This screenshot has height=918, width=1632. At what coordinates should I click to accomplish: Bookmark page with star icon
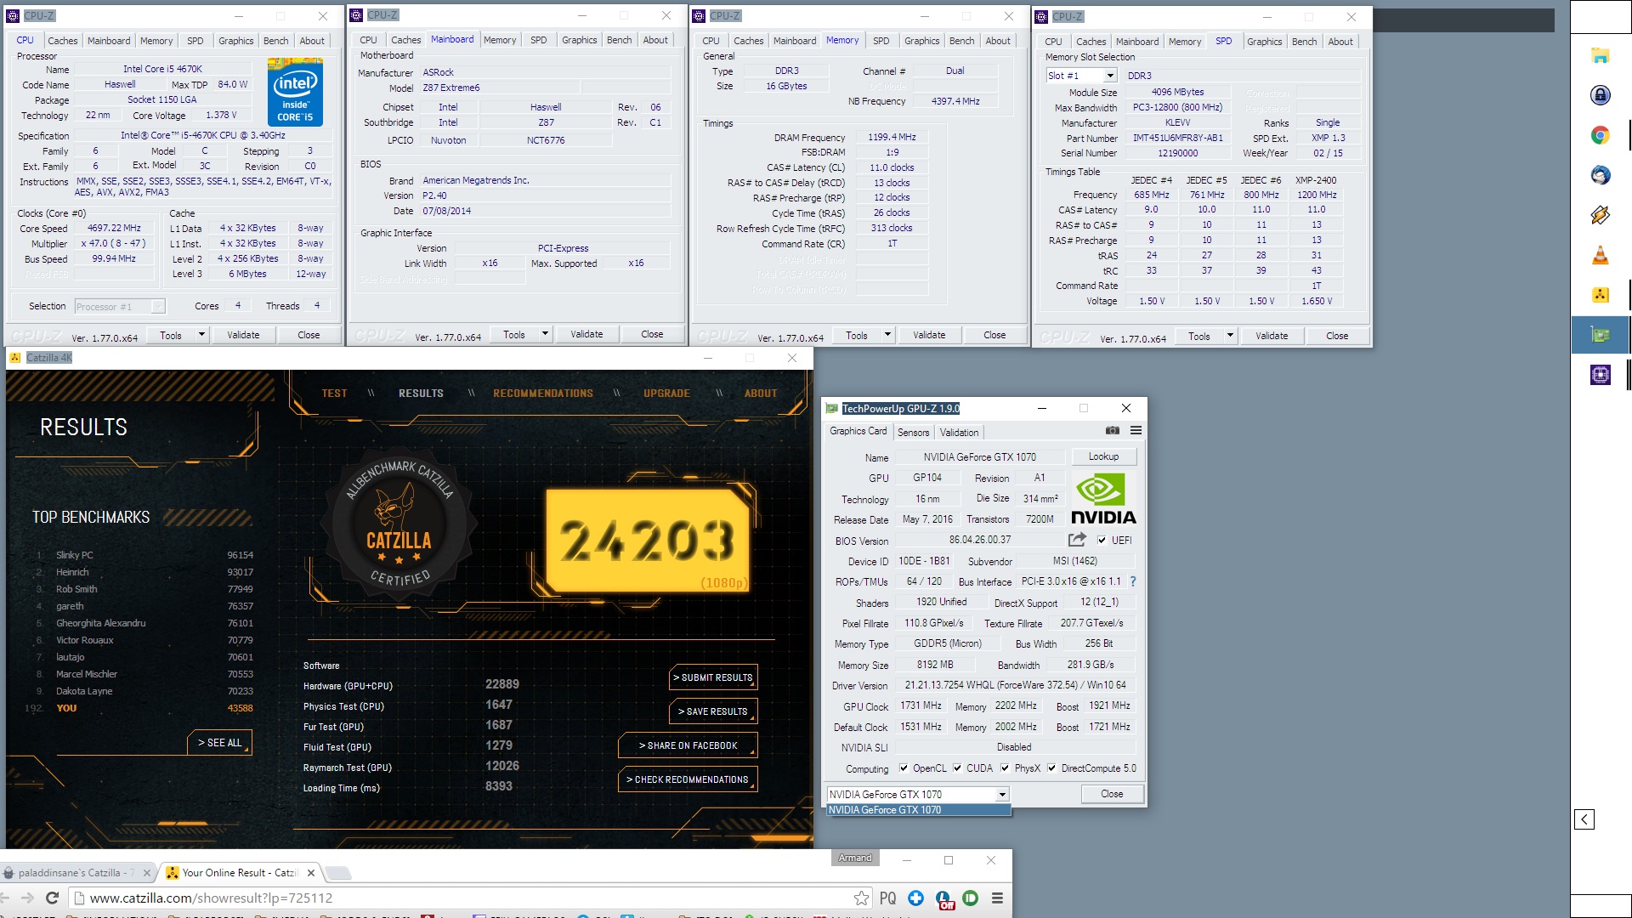pyautogui.click(x=861, y=898)
